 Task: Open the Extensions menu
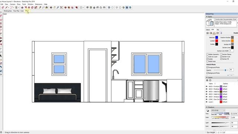tap(39, 4)
